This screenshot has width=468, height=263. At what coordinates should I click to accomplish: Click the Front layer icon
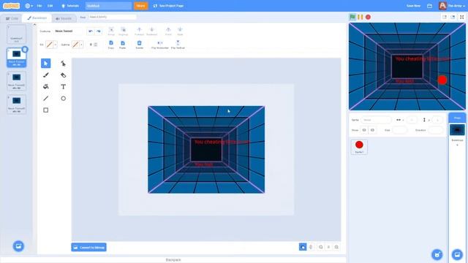pyautogui.click(x=168, y=31)
